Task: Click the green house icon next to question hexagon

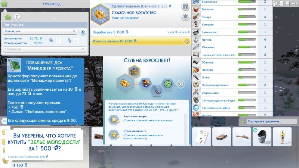Action: 8,17
